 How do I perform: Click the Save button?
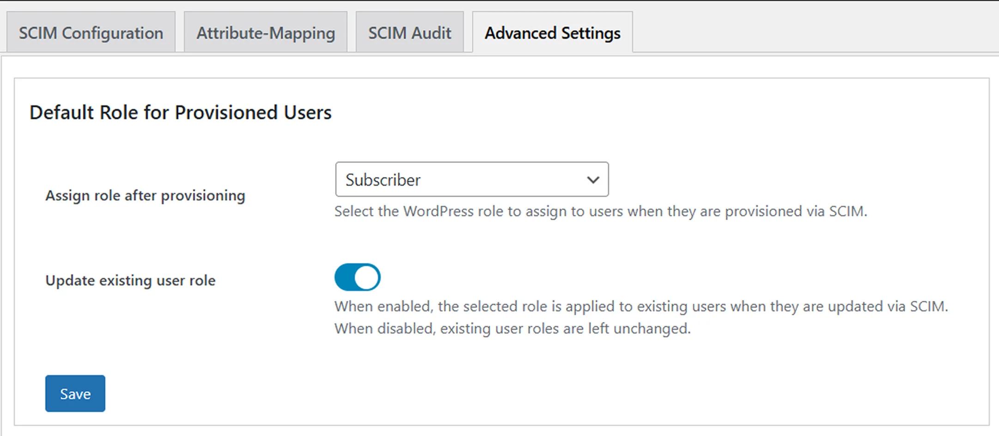tap(75, 394)
